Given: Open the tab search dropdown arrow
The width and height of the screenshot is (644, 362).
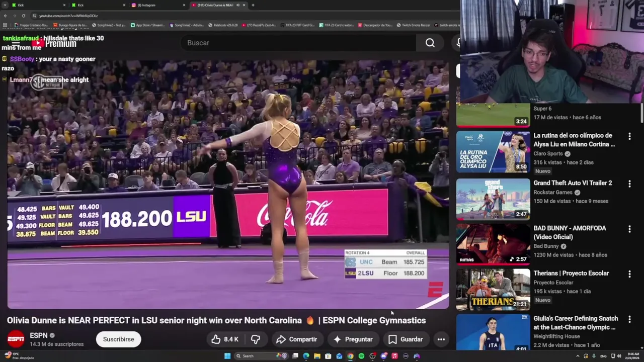Looking at the screenshot, I should 5,5.
